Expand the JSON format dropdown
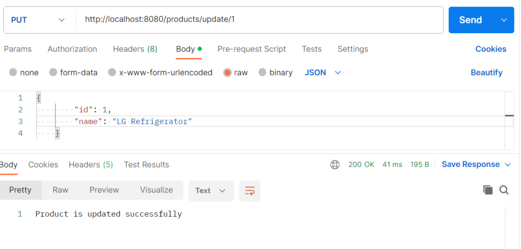Screen dimensions: 521x249 point(323,72)
